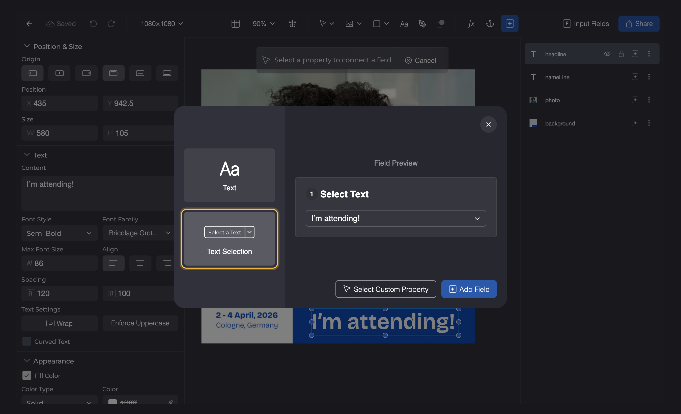Choose the Text Selection field type card
Image resolution: width=681 pixels, height=414 pixels.
(x=229, y=239)
